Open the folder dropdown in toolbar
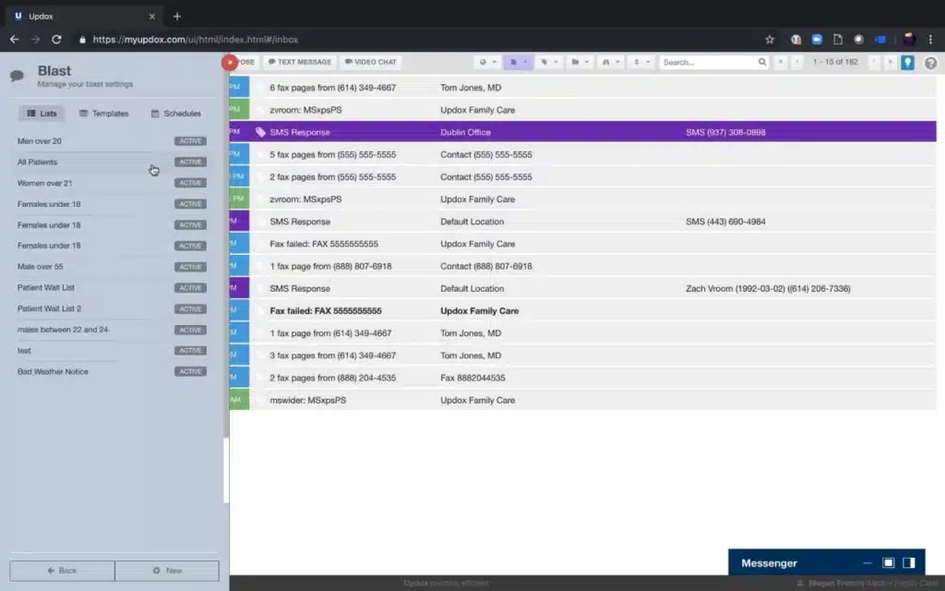The image size is (945, 591). (x=580, y=62)
